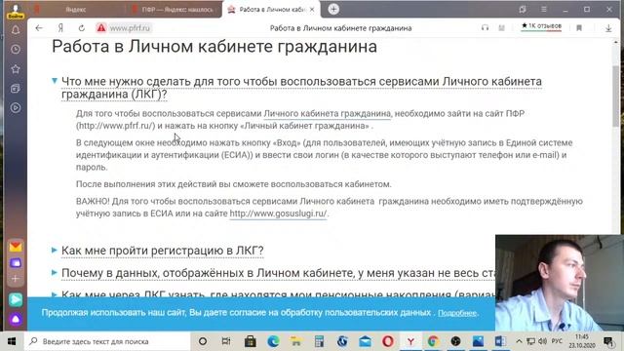Open teal messenger icon in sidebar
This screenshot has height=351, width=624.
(x=16, y=299)
